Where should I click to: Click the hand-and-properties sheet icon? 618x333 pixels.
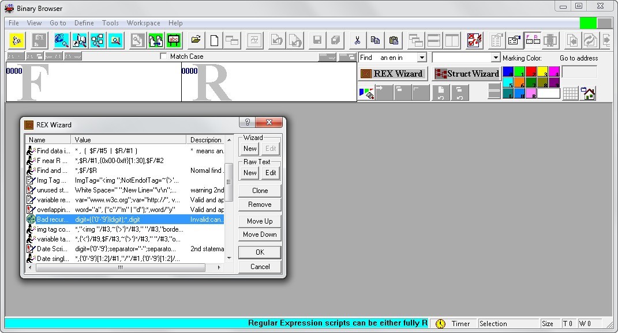(514, 40)
